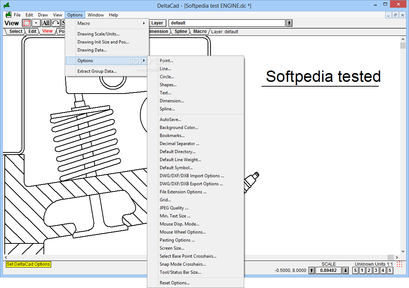
Task: Click bookmark button 1
Action: coord(362,270)
